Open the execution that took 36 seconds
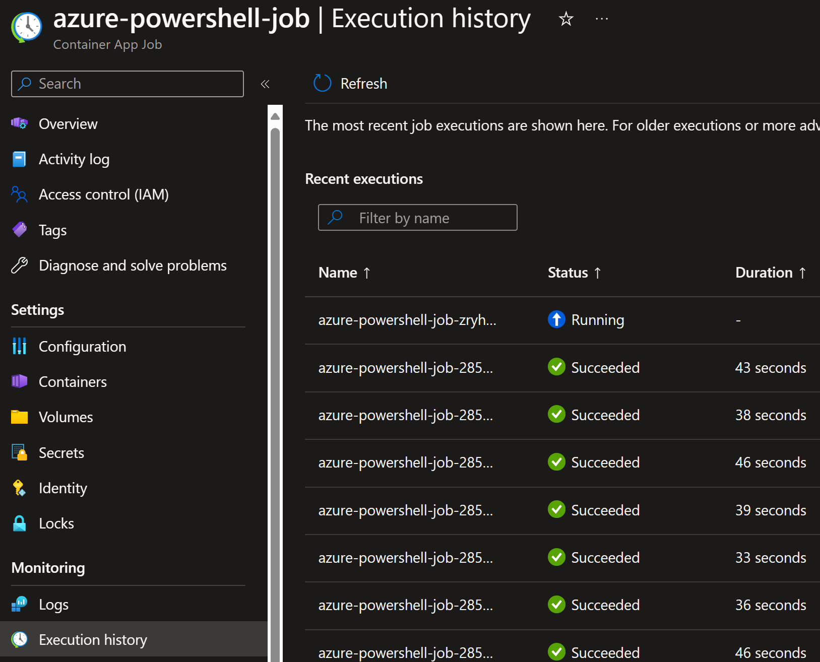 click(406, 605)
